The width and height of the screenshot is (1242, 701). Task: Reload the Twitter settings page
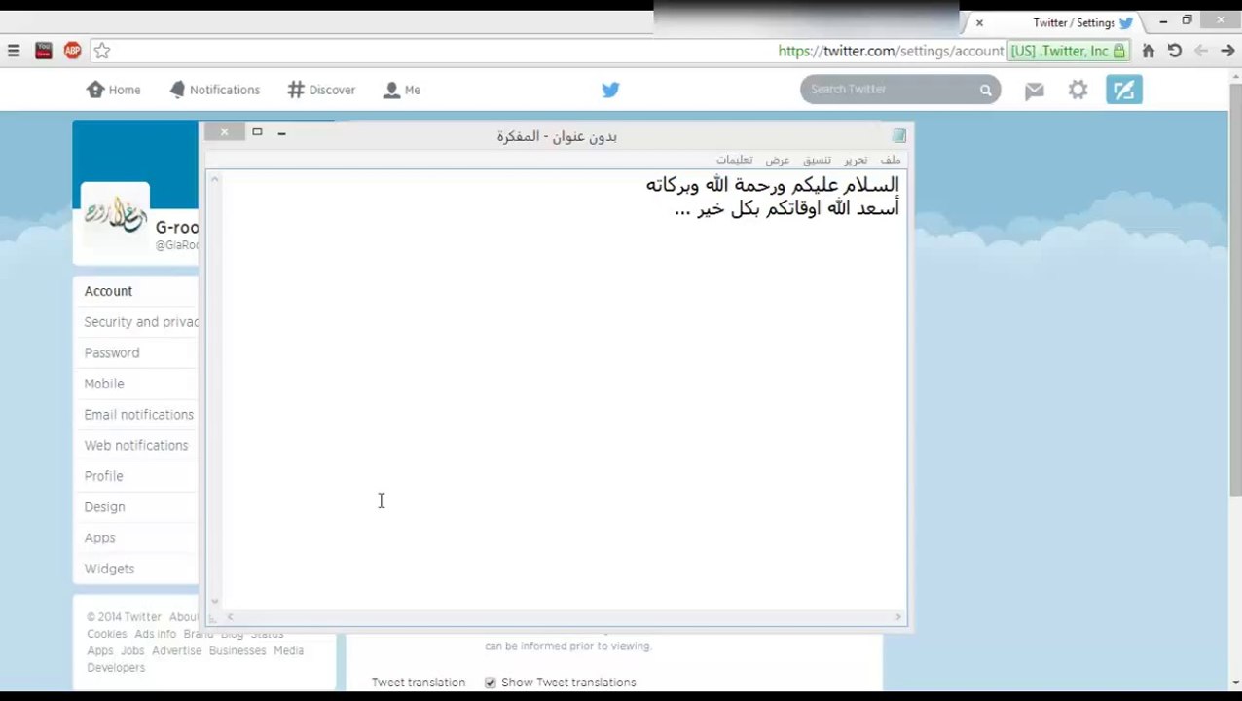pos(1175,51)
